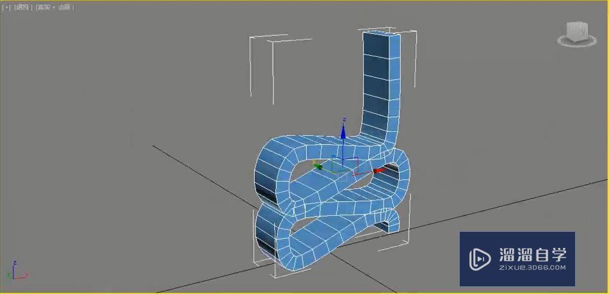609x294 pixels.
Task: Open the perspective view label menu
Action: (x=22, y=8)
